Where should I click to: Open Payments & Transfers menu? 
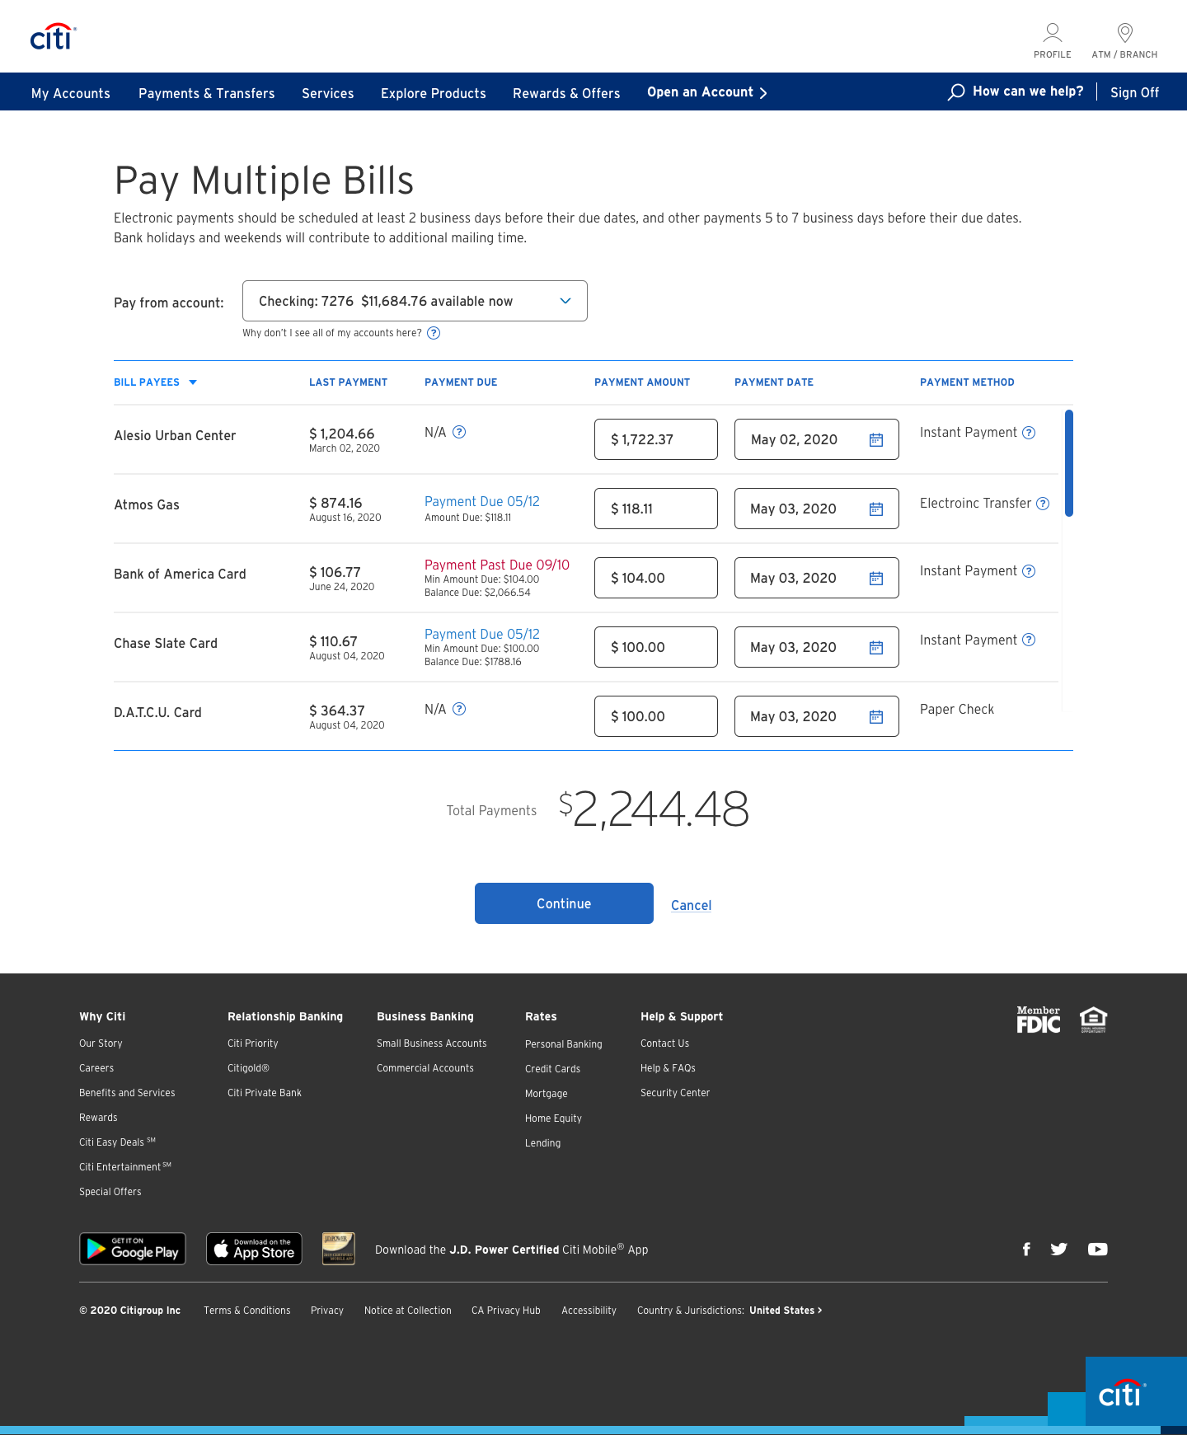[207, 93]
